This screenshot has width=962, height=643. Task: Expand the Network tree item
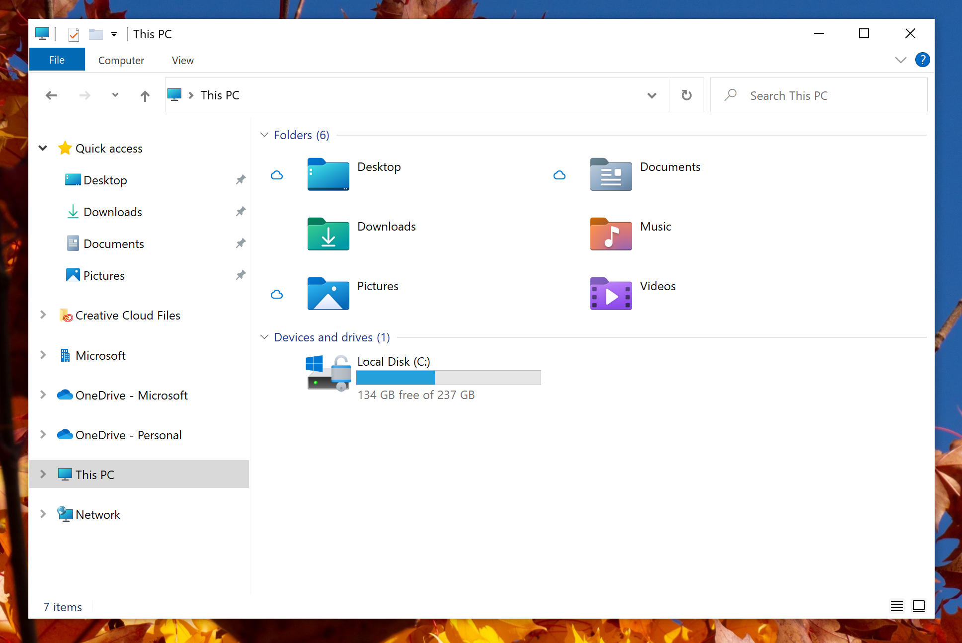point(43,514)
